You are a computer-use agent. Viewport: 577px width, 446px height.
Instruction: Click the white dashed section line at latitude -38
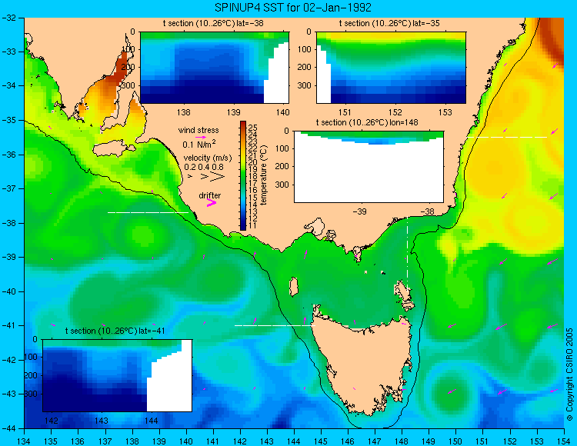148,212
